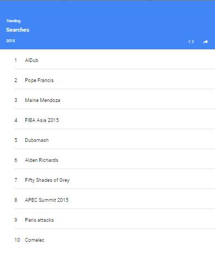Click rank number 1 in list
Viewport: 215px width, 254px height.
[16, 60]
